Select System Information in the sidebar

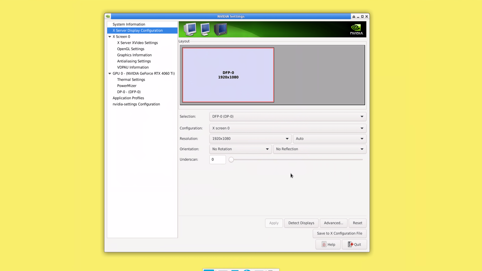click(x=129, y=24)
